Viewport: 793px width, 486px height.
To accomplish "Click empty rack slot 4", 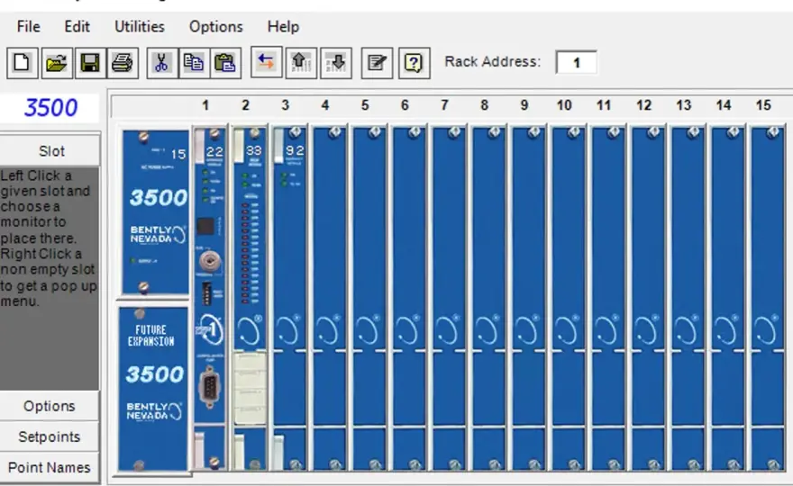I will click(x=329, y=298).
